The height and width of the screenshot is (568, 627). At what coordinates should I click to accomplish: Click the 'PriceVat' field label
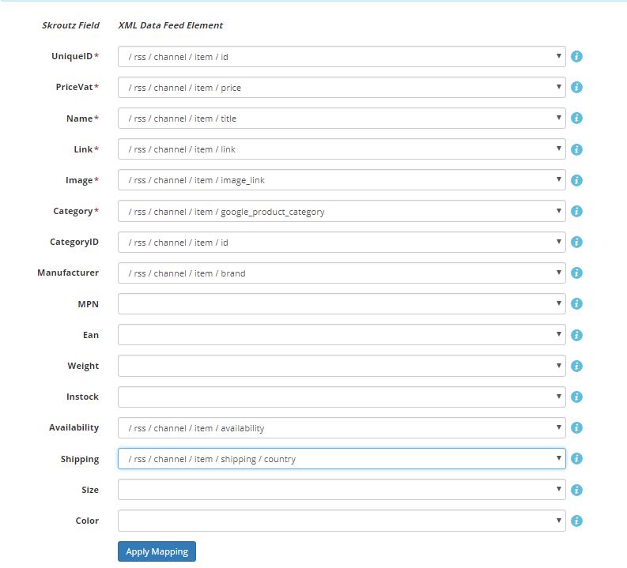click(x=74, y=87)
